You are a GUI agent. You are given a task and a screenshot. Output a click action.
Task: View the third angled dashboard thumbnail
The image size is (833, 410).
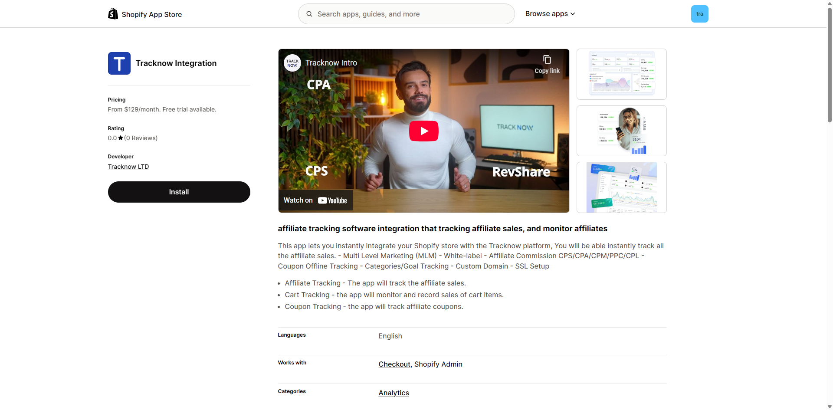pyautogui.click(x=621, y=187)
